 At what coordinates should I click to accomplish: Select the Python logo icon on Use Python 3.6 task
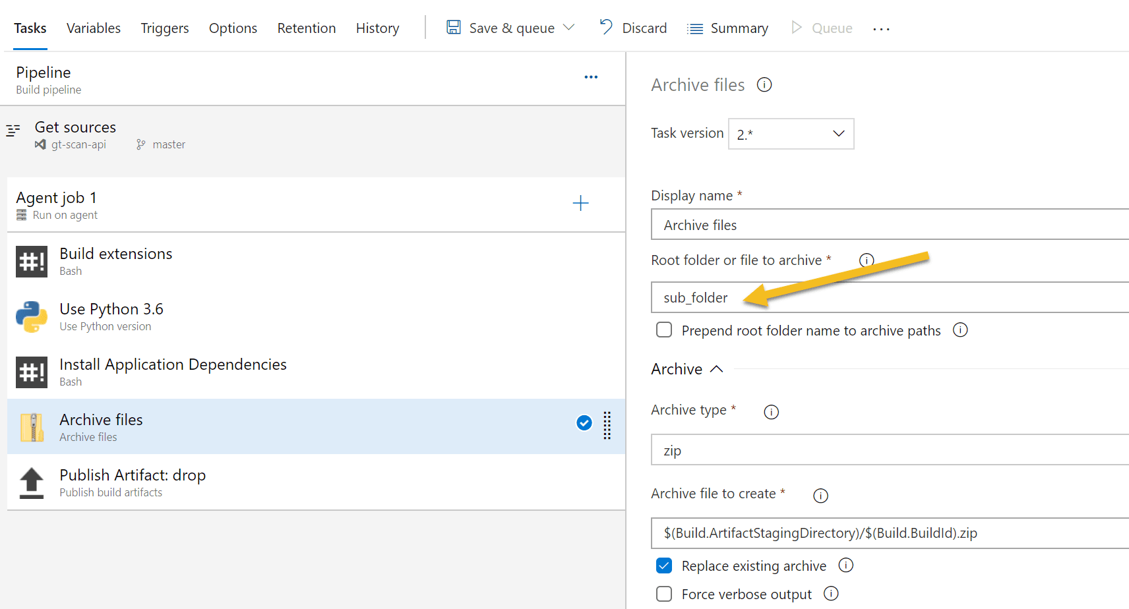coord(31,316)
